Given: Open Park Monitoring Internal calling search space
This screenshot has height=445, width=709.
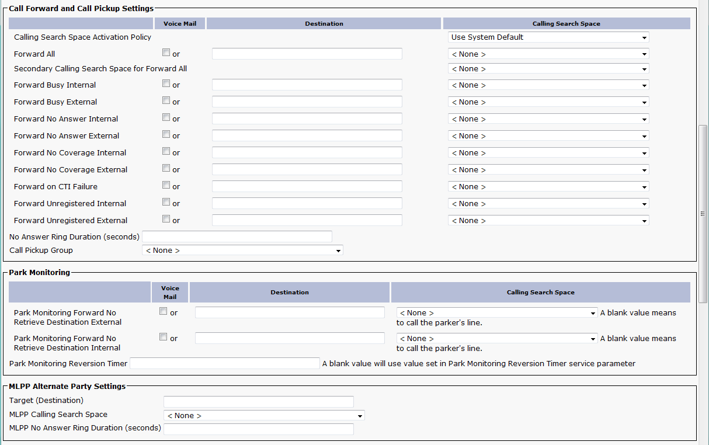Looking at the screenshot, I should click(496, 339).
